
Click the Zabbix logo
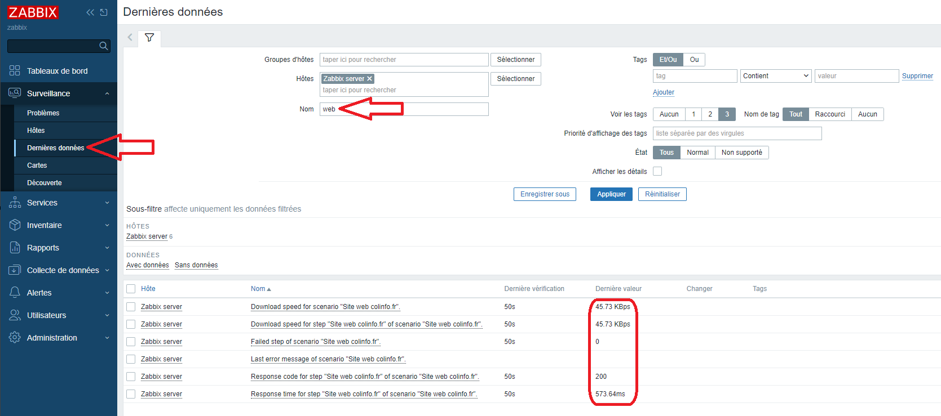[33, 12]
